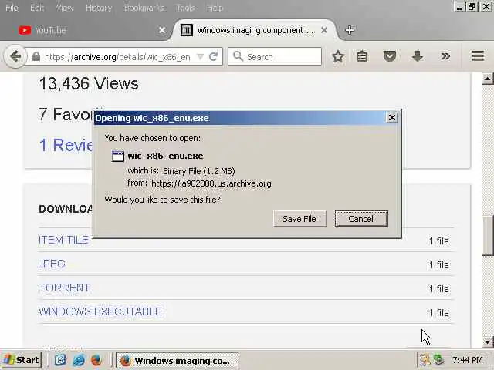Click '1 file' in JPEG row
This screenshot has height=370, width=494.
click(439, 264)
